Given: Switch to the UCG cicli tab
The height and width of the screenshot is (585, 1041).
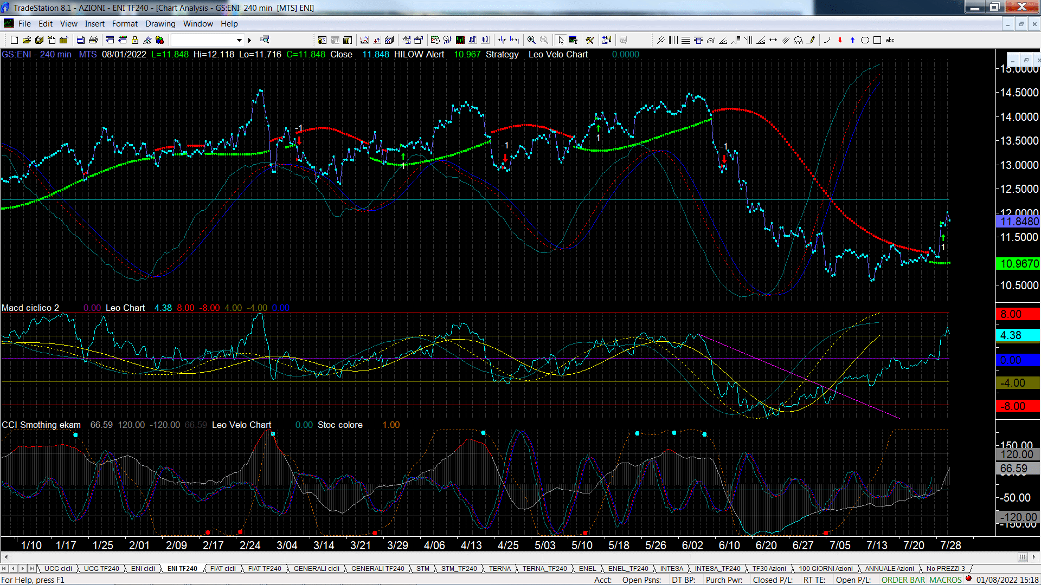Looking at the screenshot, I should click(58, 569).
